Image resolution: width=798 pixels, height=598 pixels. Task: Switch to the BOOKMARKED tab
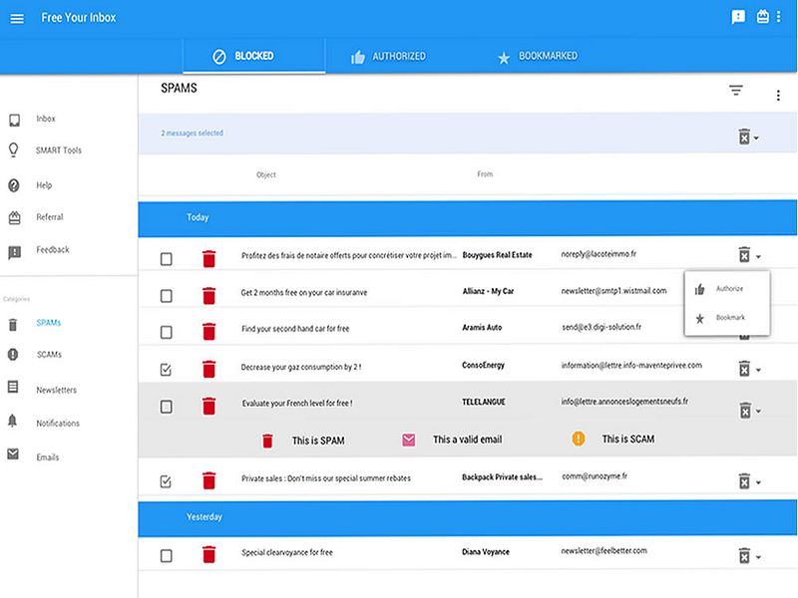point(538,57)
